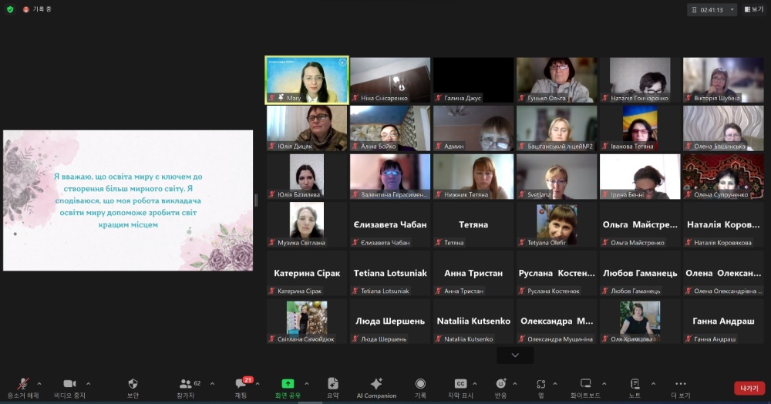Stop video with the camera button (비디오 중지)

69,384
